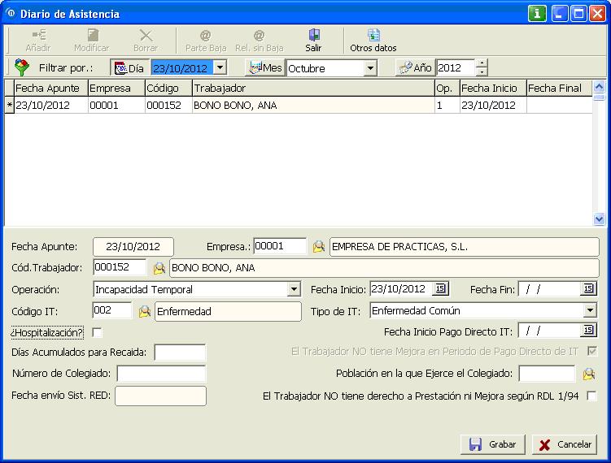
Task: Click the green info button in title bar
Action: [x=537, y=14]
